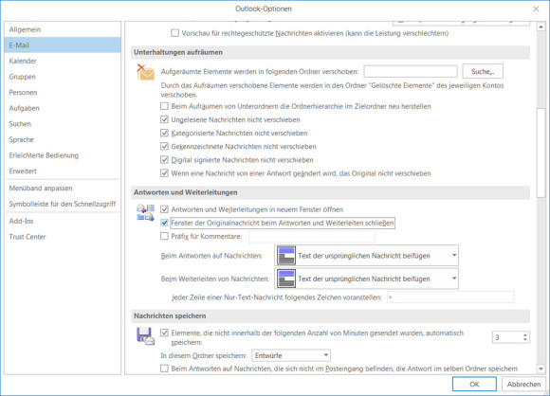Image resolution: width=550 pixels, height=396 pixels.
Task: Open the Erleichterte Bedienung category
Action: (x=63, y=155)
